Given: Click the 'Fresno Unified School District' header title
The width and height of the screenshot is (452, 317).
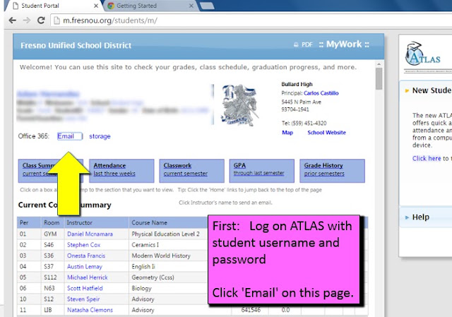Looking at the screenshot, I should [76, 45].
